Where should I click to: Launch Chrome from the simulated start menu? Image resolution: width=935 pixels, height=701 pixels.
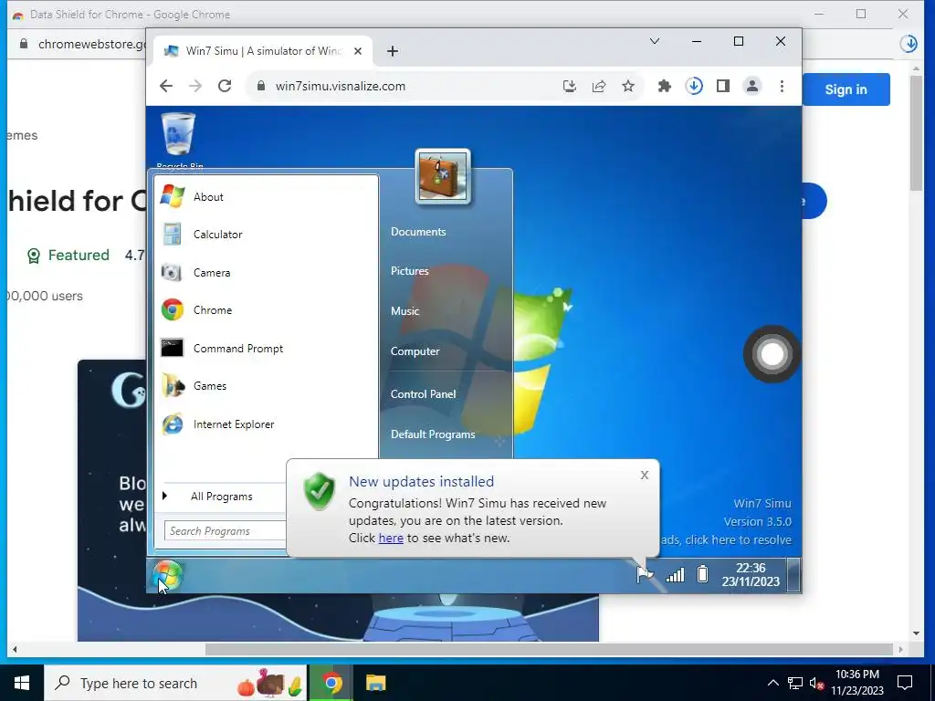pyautogui.click(x=212, y=310)
